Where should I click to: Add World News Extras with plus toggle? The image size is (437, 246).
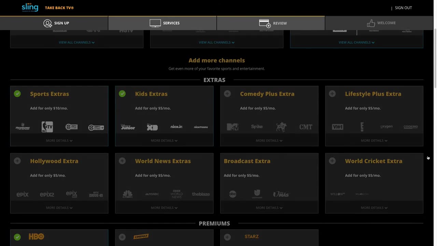(122, 161)
